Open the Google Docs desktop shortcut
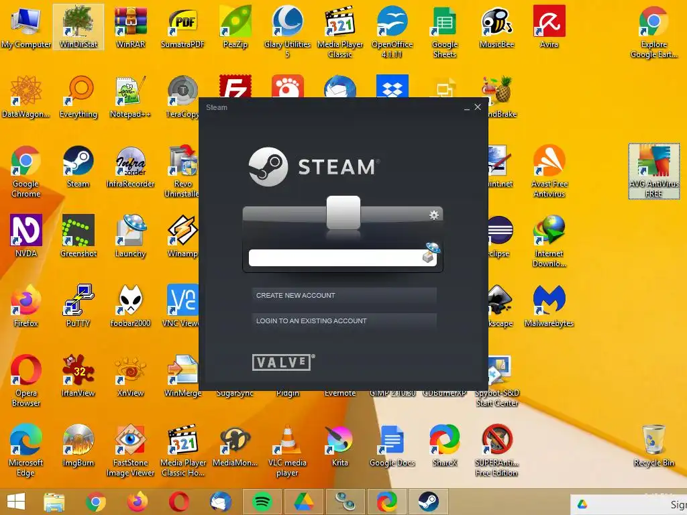The image size is (687, 515). 392,446
